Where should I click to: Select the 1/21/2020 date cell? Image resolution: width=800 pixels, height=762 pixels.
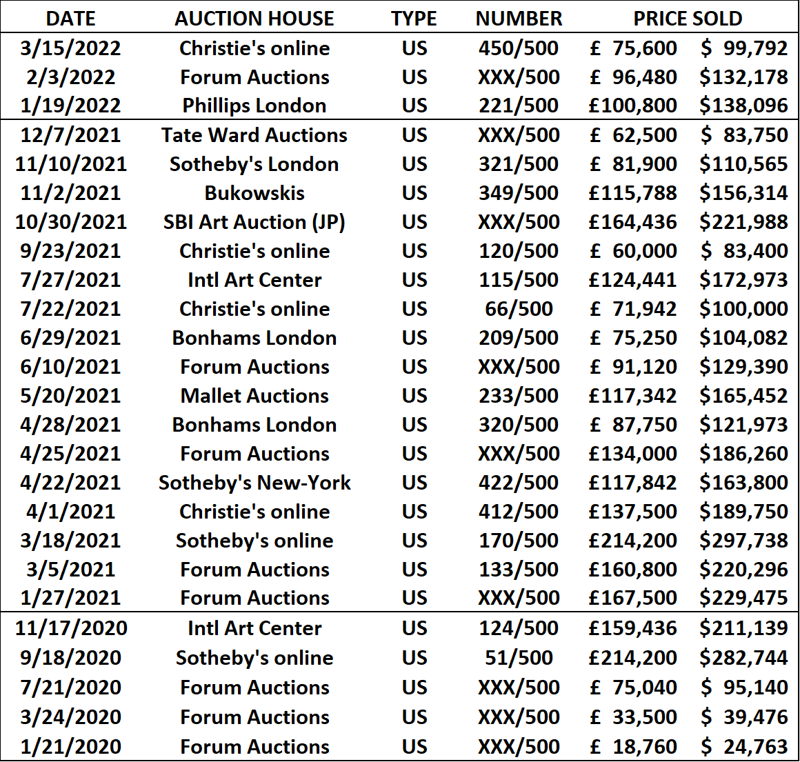[x=71, y=747]
